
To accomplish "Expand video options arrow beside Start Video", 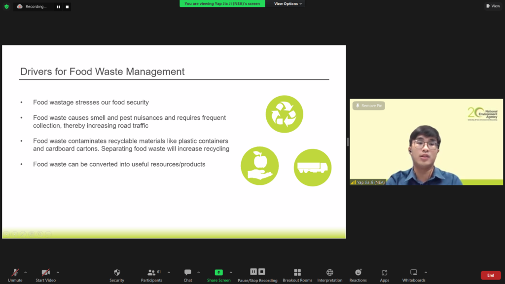I will point(58,272).
